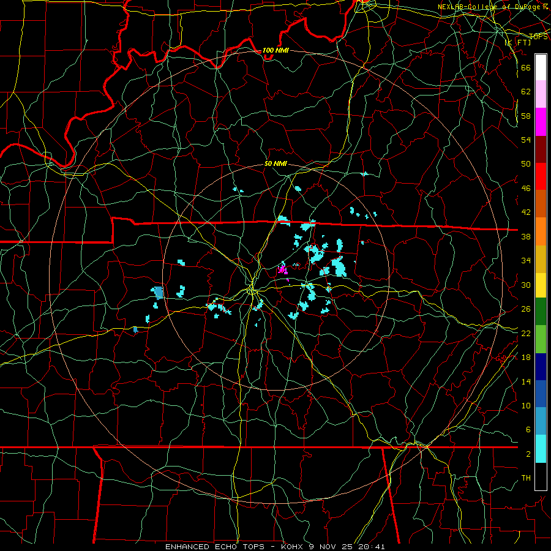The height and width of the screenshot is (551, 551).
Task: Click the dark red legend color segment
Action: click(x=541, y=149)
